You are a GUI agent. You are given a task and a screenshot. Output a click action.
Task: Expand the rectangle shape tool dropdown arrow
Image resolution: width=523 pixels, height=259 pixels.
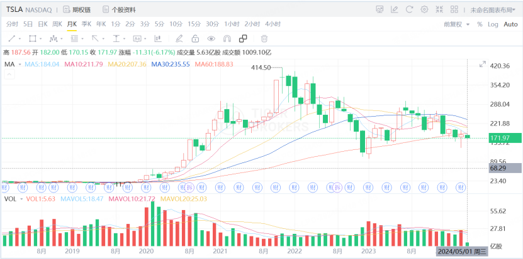click(42, 38)
